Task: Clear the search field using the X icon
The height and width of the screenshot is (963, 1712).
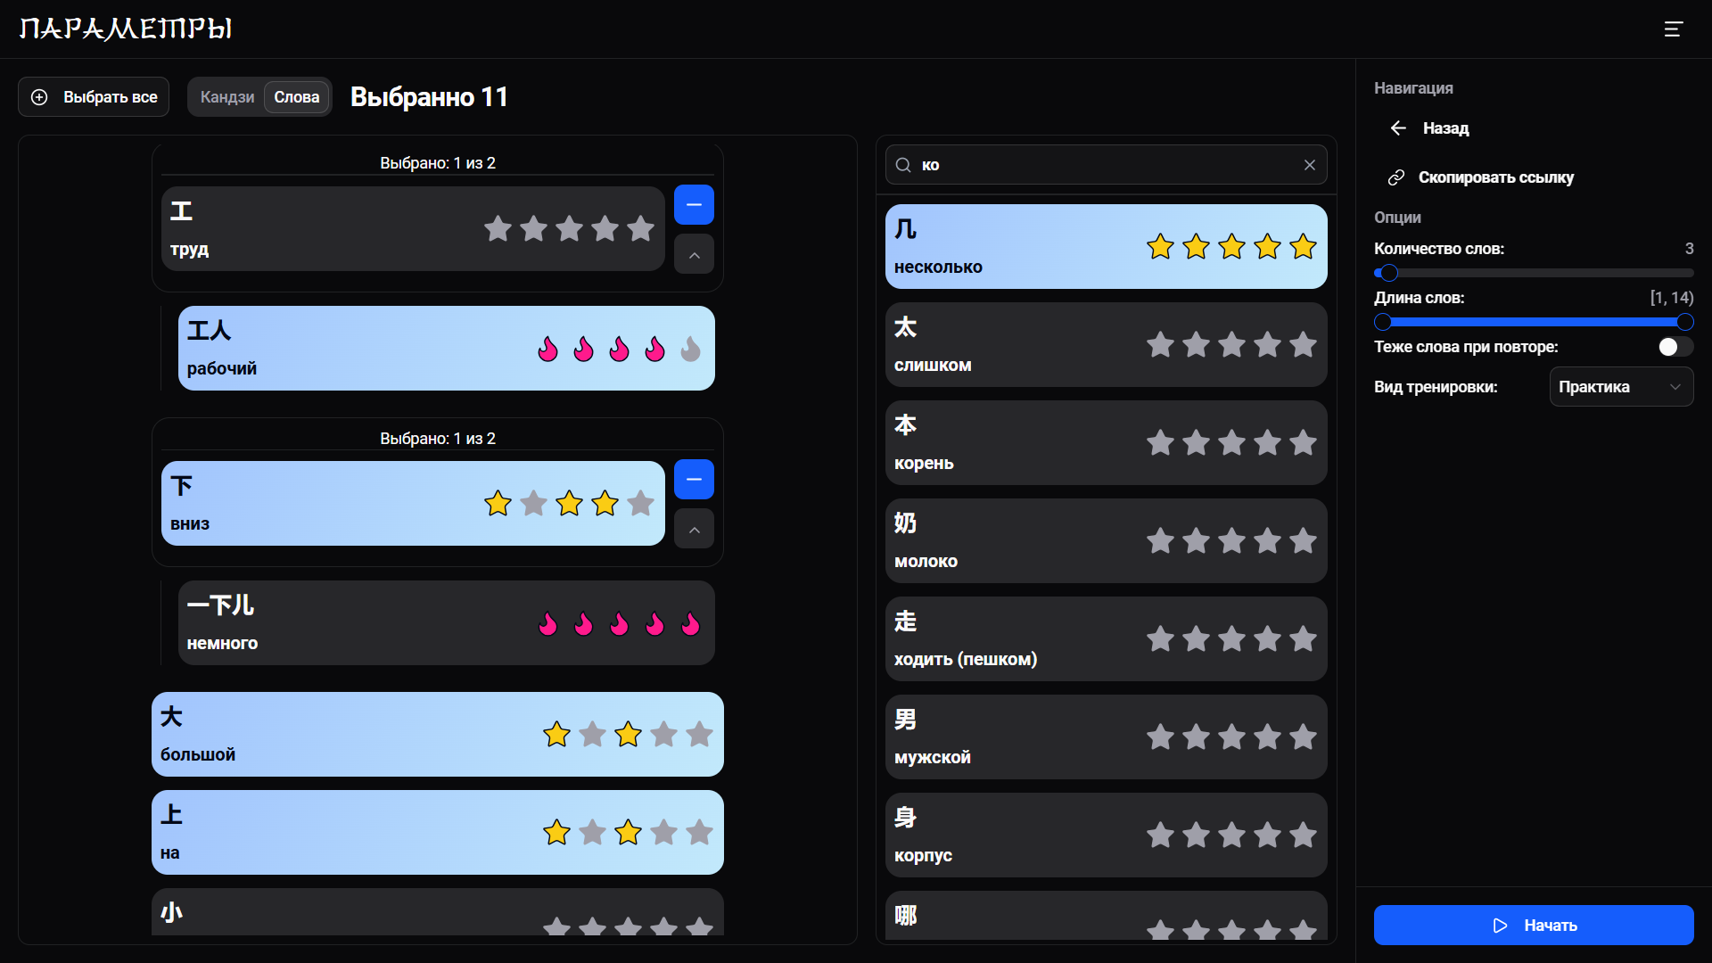Action: tap(1309, 165)
